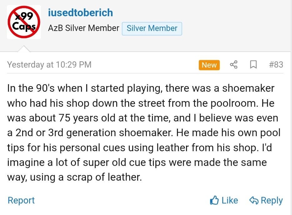Bookmark post #83 with the bookmark icon
Screen dimensions: 292x215
tap(253, 65)
